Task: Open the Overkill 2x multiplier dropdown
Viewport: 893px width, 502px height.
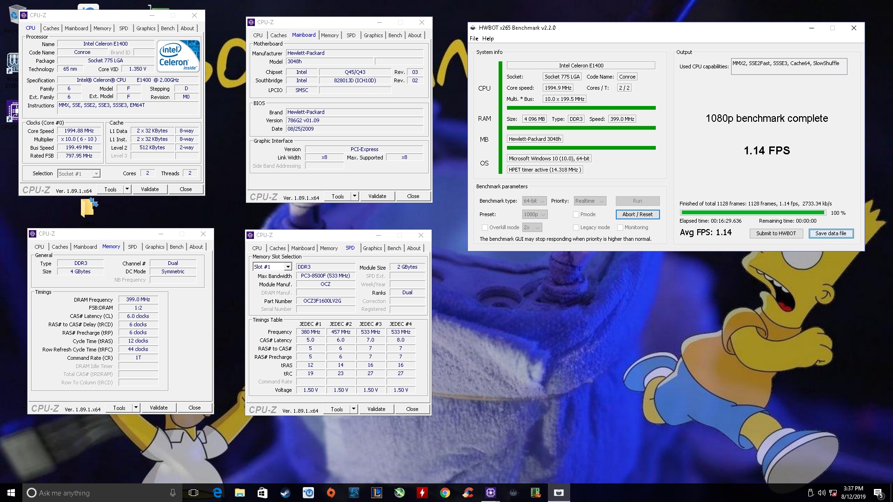Action: pos(532,227)
